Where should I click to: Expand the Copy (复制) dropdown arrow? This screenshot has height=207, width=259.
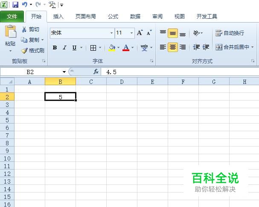[42, 40]
